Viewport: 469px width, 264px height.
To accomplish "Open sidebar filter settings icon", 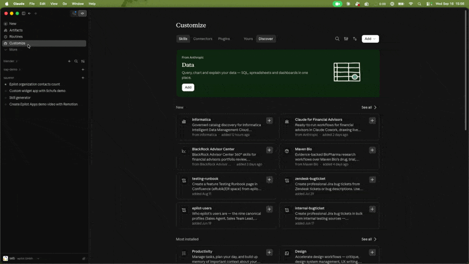I will (x=83, y=61).
